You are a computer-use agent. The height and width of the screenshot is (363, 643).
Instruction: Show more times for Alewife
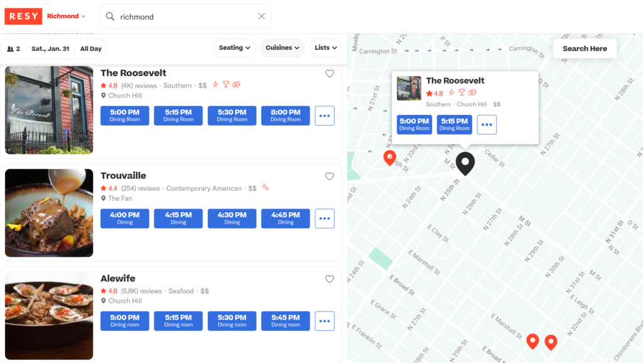point(325,321)
